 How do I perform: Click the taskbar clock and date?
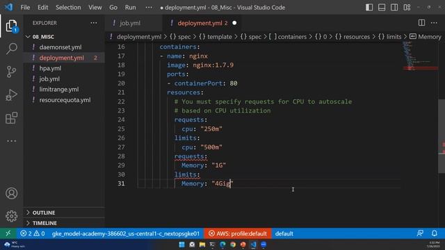click(434, 244)
